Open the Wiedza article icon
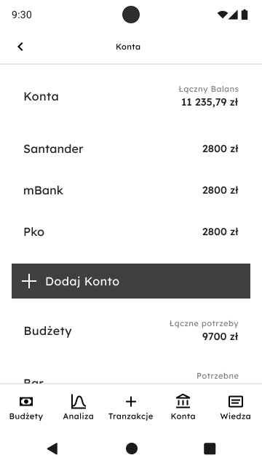 coord(236,401)
